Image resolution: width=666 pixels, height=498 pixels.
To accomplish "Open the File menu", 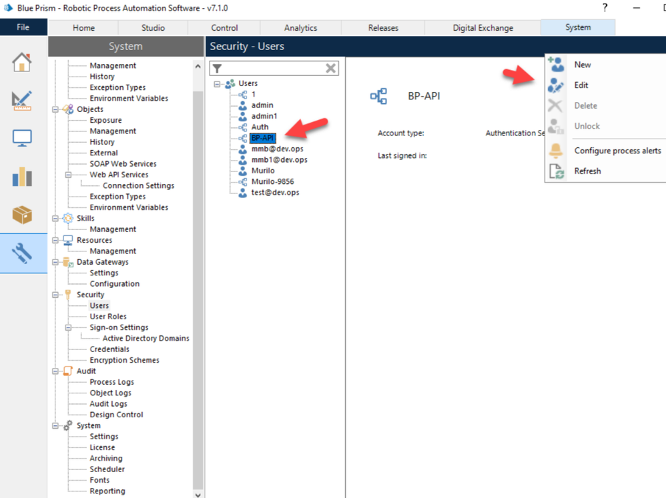I will coord(23,27).
